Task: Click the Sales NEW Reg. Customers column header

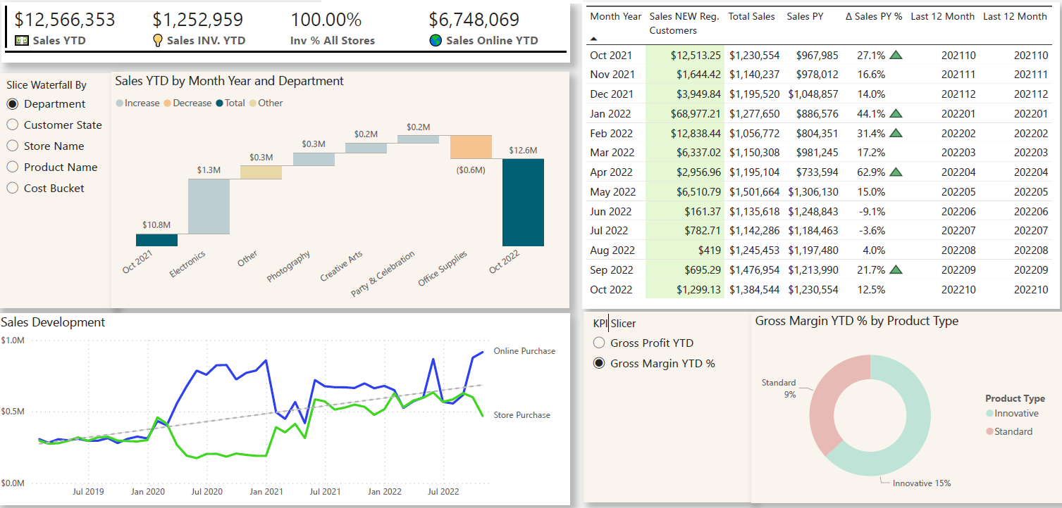Action: 684,23
